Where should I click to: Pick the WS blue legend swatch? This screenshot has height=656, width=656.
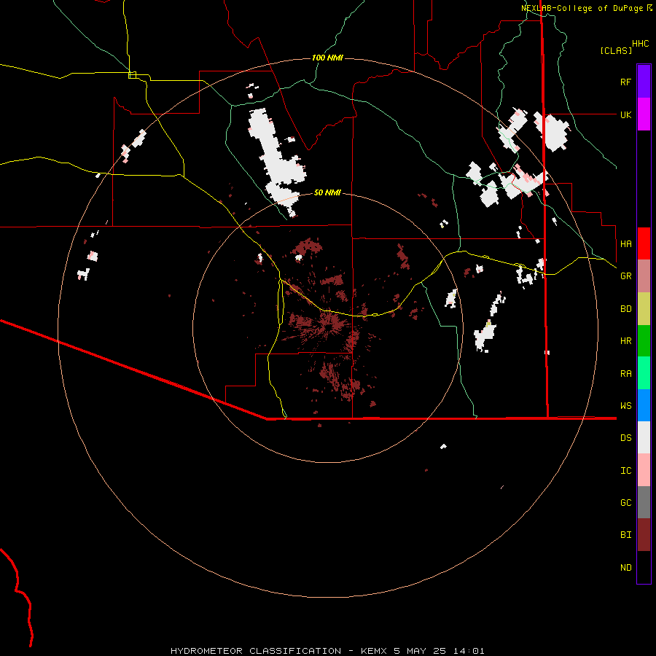point(644,405)
